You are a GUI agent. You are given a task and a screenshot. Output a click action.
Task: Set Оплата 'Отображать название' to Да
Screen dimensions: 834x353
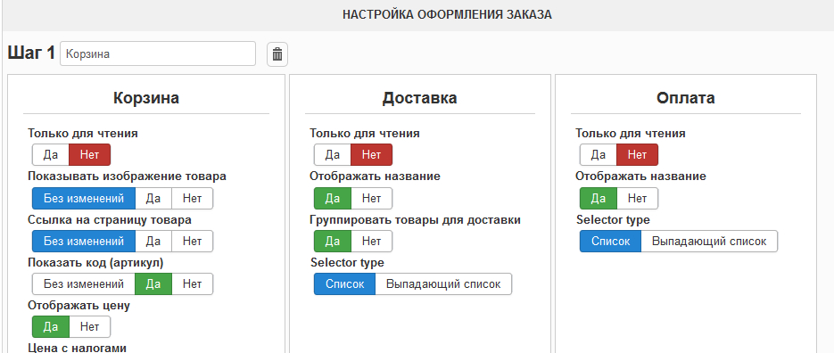[599, 198]
